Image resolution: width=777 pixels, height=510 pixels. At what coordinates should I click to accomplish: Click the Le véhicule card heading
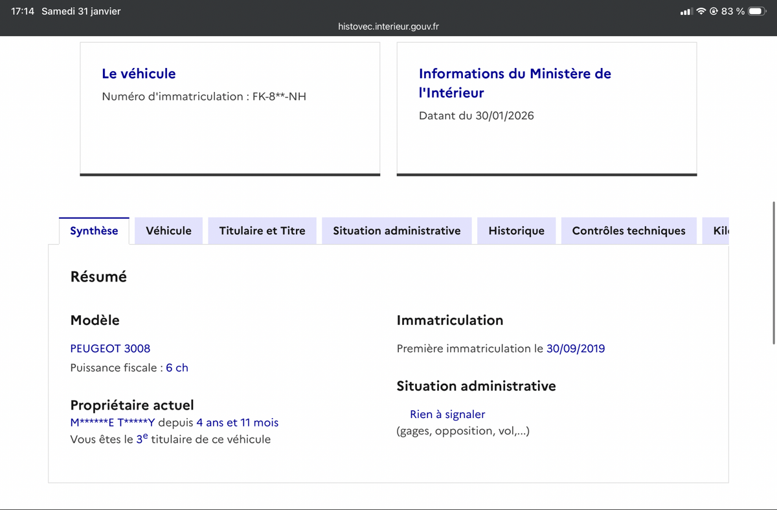coord(139,74)
